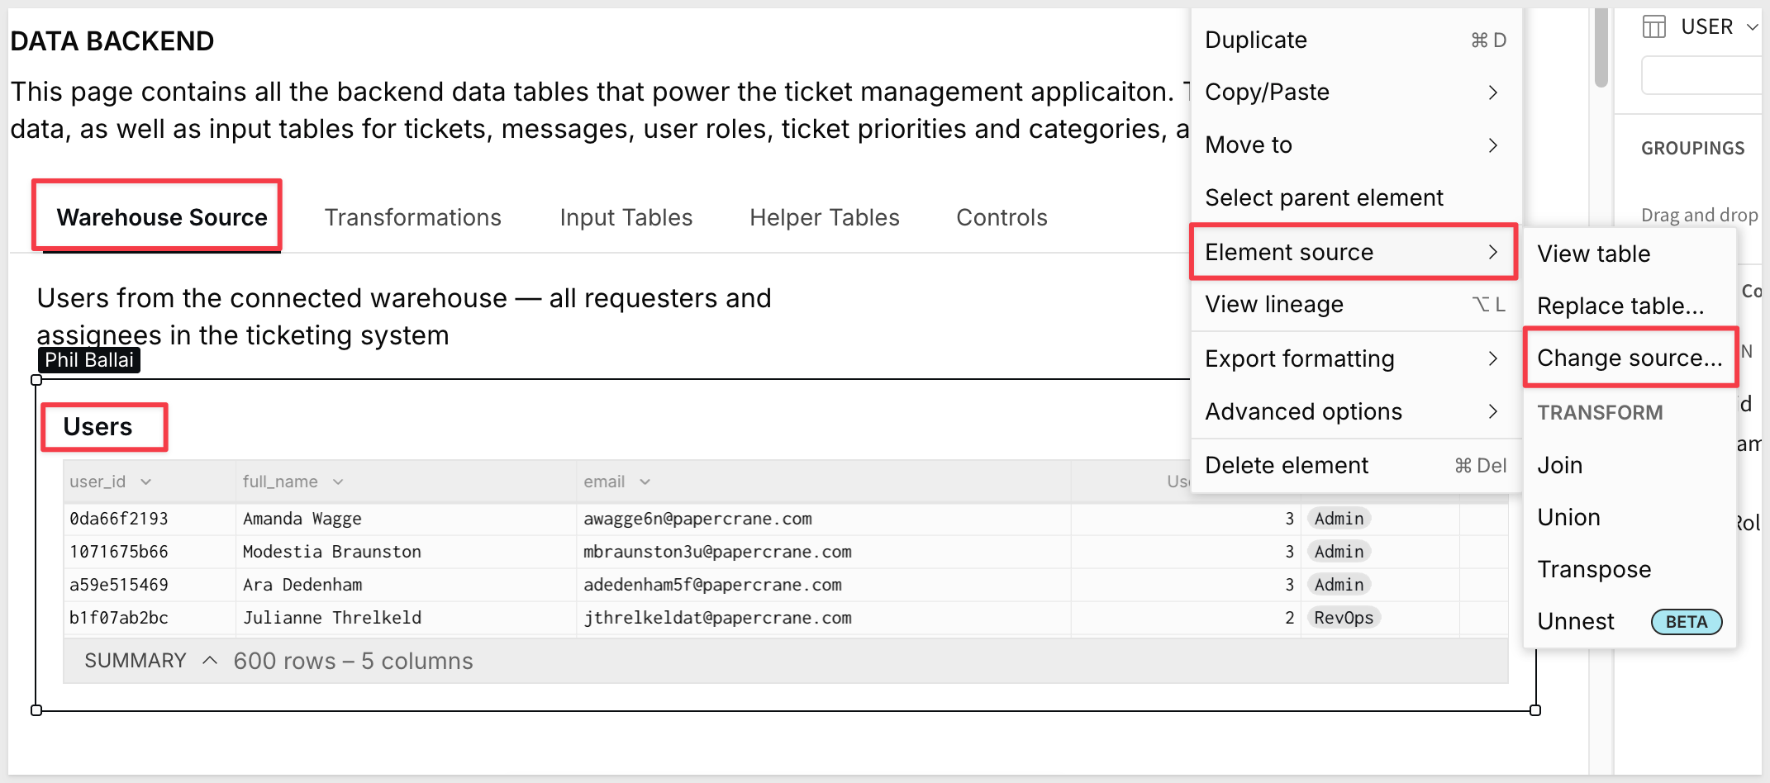1770x783 pixels.
Task: Expand the user_id column menu
Action: tap(146, 482)
